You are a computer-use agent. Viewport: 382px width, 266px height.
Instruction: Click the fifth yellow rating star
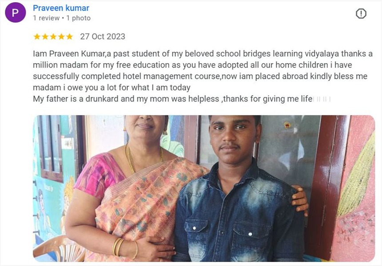[x=69, y=36]
